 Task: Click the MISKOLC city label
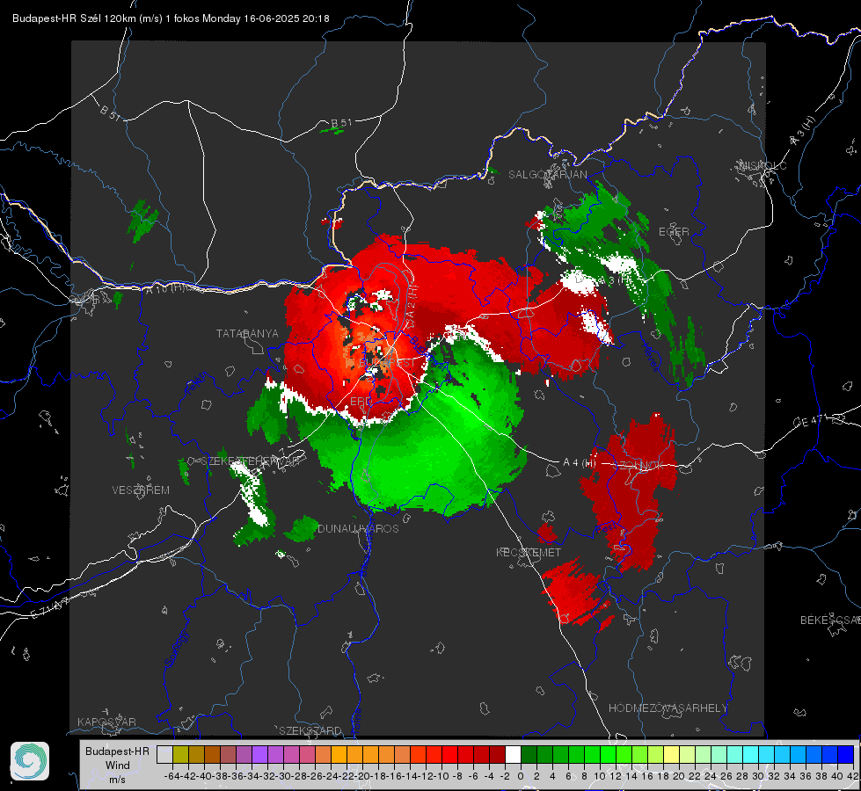762,165
